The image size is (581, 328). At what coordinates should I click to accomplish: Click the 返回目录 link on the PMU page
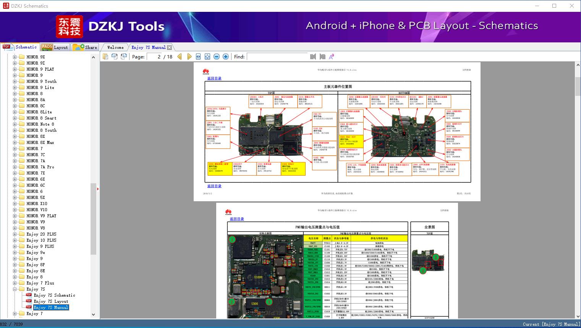237,219
